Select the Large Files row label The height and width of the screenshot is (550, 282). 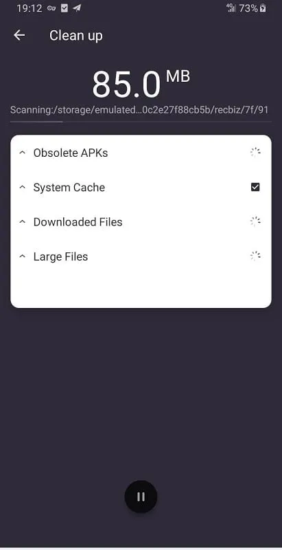click(60, 256)
